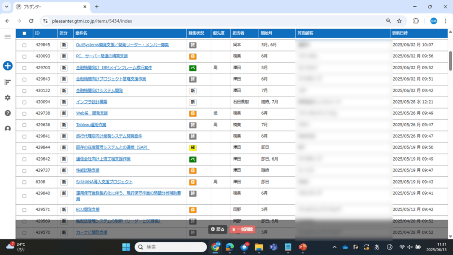Select the checkbox for record 430122
This screenshot has height=255, width=453.
click(x=24, y=91)
